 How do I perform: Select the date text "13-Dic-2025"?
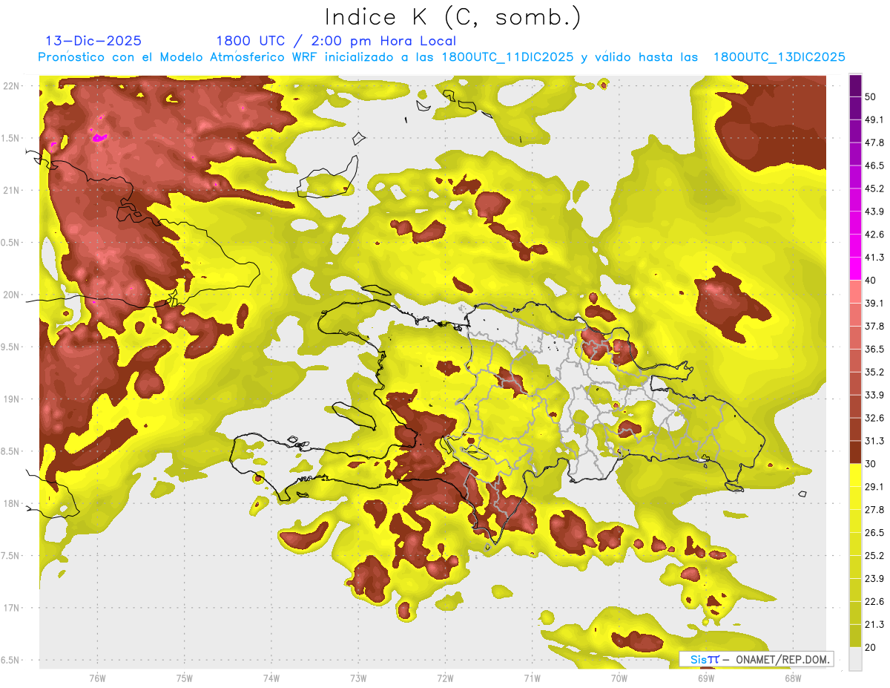(x=93, y=41)
